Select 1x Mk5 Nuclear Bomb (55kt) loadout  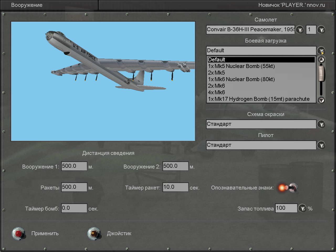(241, 66)
